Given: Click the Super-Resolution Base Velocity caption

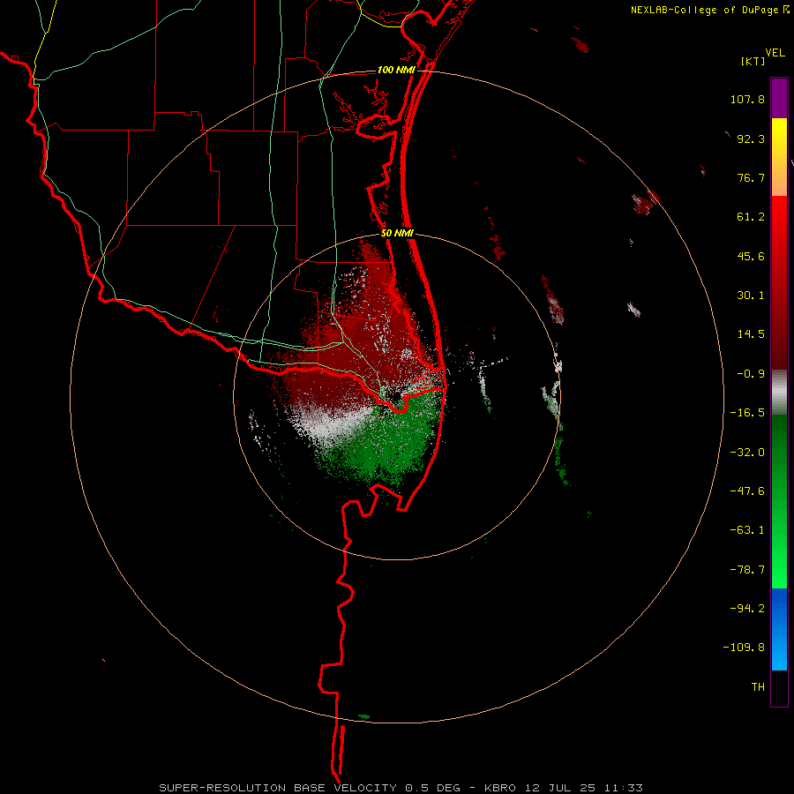Looking at the screenshot, I should (401, 788).
